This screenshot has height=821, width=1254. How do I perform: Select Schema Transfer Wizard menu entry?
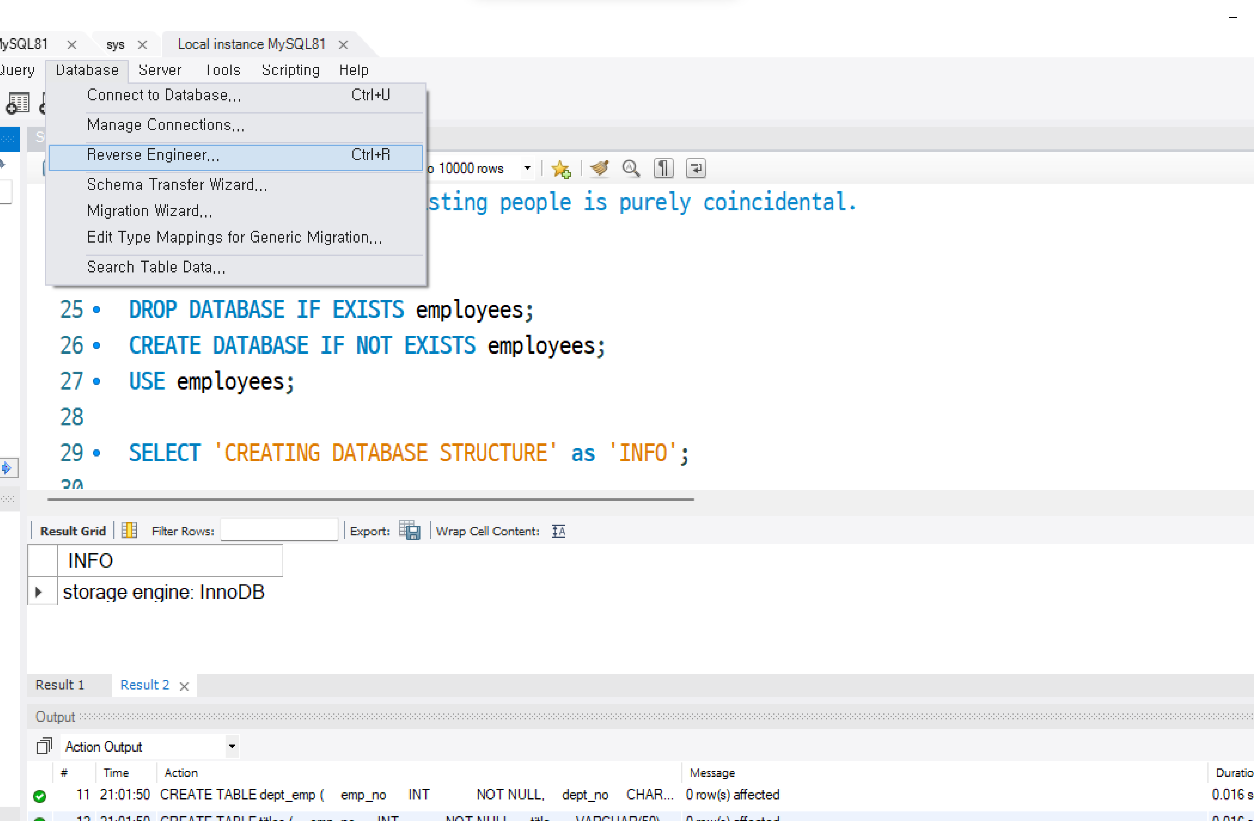236,185
